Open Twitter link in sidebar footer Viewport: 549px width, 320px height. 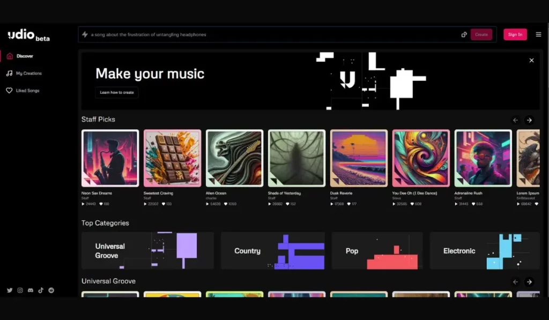click(10, 290)
